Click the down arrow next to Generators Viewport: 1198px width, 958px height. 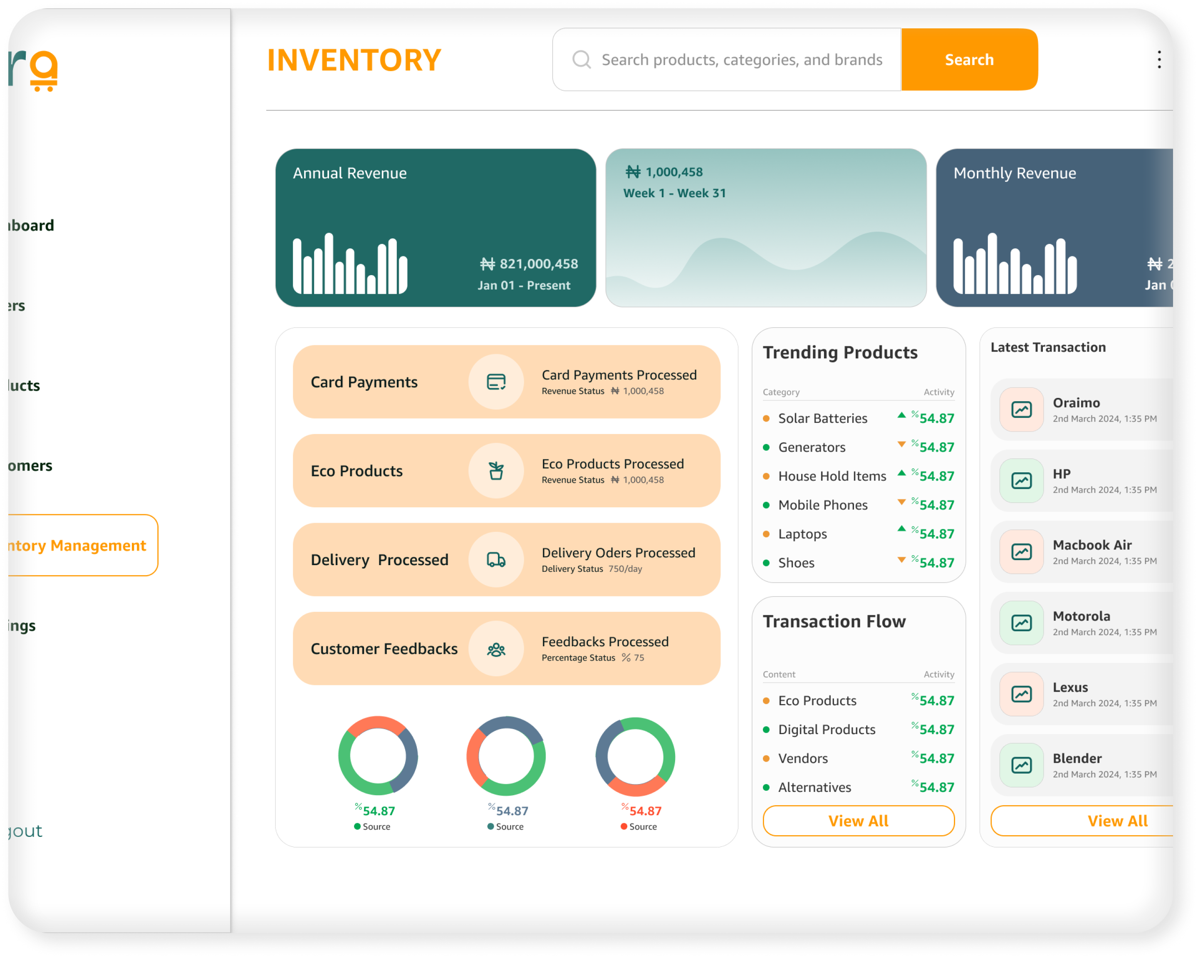[901, 444]
